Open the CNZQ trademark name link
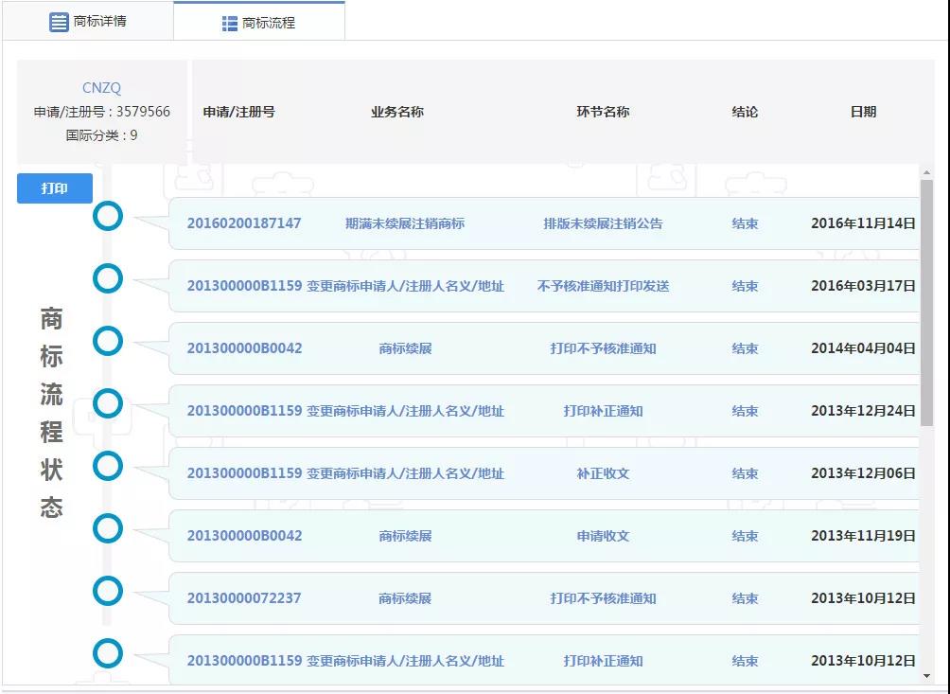Image resolution: width=950 pixels, height=694 pixels. coord(101,88)
